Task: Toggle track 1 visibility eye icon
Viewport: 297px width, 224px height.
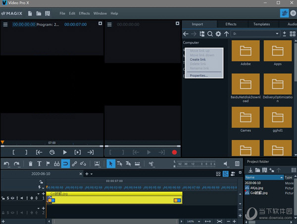Action: coord(12,198)
